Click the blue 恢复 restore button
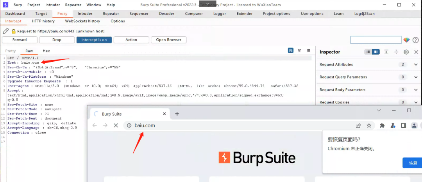Image resolution: width=422 pixels, height=182 pixels. pyautogui.click(x=413, y=163)
